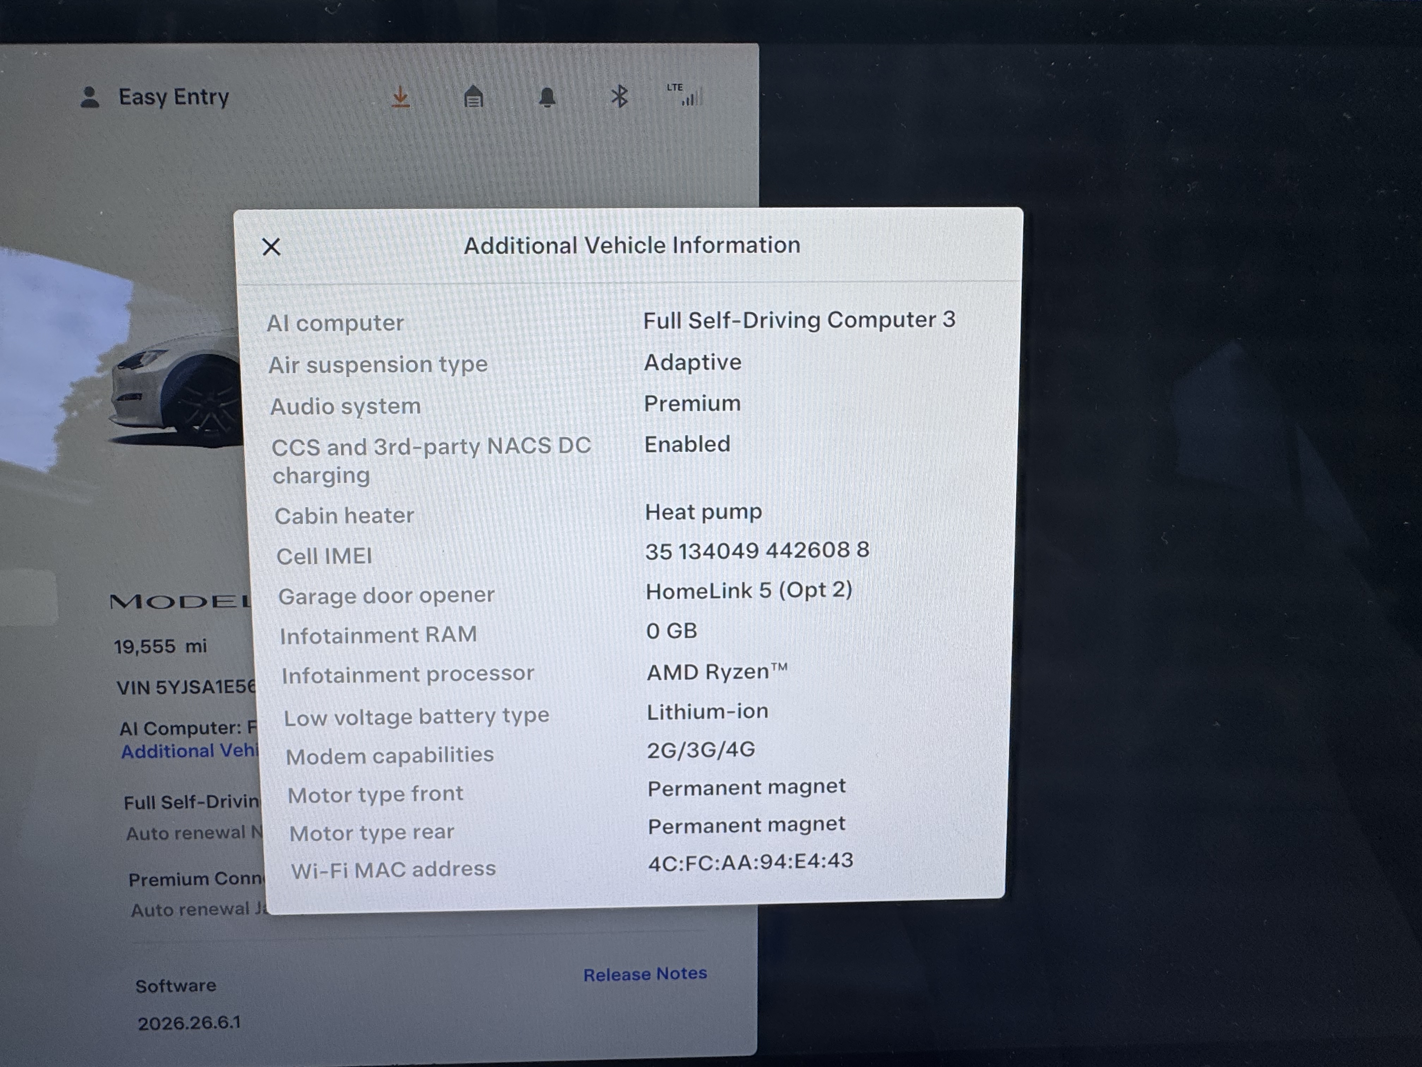
Task: Tap the Air suspension type label
Action: click(x=378, y=365)
